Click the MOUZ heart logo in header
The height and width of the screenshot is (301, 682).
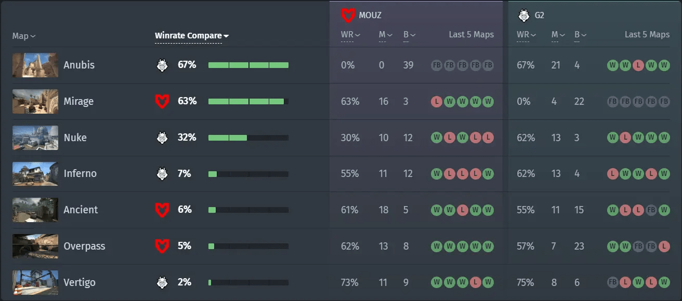click(x=348, y=15)
